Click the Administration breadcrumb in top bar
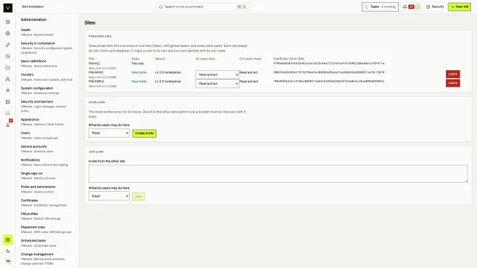Image resolution: width=477 pixels, height=268 pixels. tap(32, 7)
